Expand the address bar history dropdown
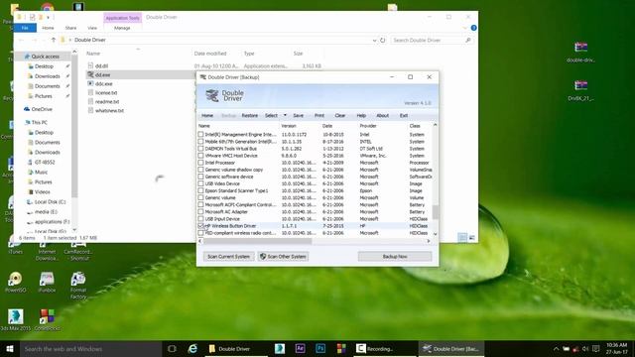The image size is (635, 357). click(374, 40)
